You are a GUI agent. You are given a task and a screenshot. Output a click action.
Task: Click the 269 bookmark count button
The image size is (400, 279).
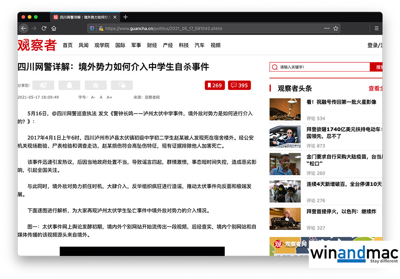pyautogui.click(x=214, y=85)
